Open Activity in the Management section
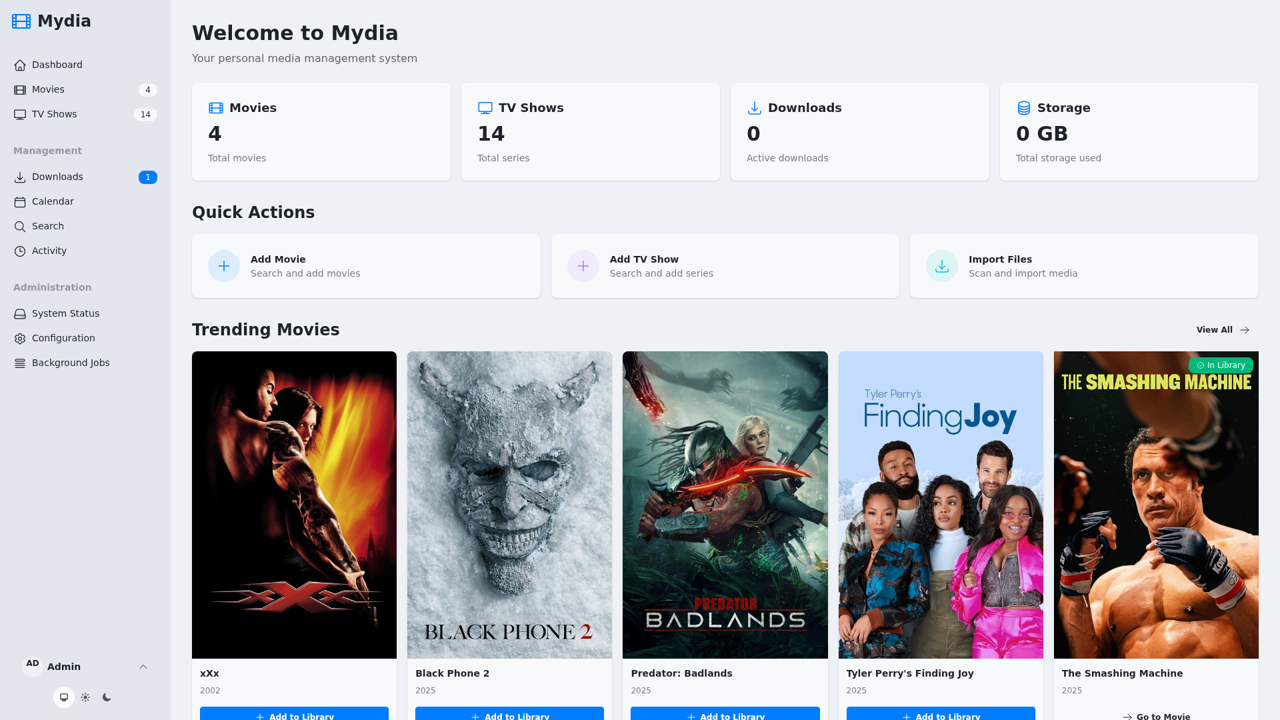Screen dimensions: 1280x720 click(49, 251)
